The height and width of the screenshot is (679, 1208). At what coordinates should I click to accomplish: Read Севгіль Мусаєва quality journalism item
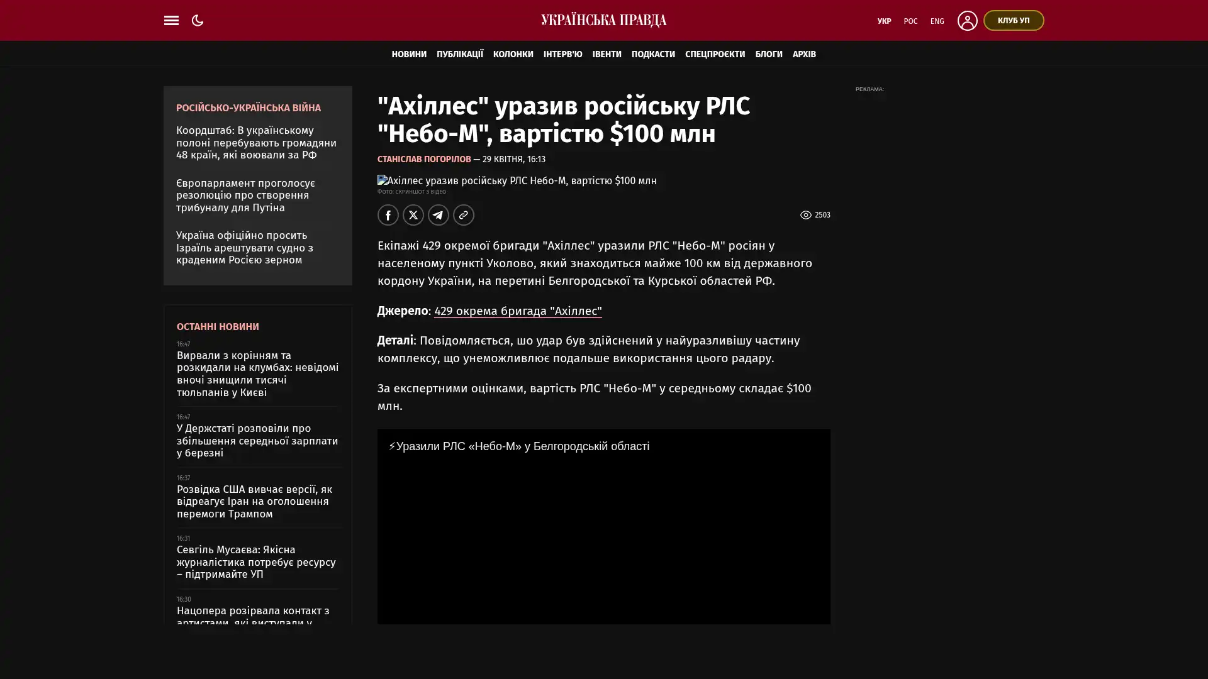point(257,561)
